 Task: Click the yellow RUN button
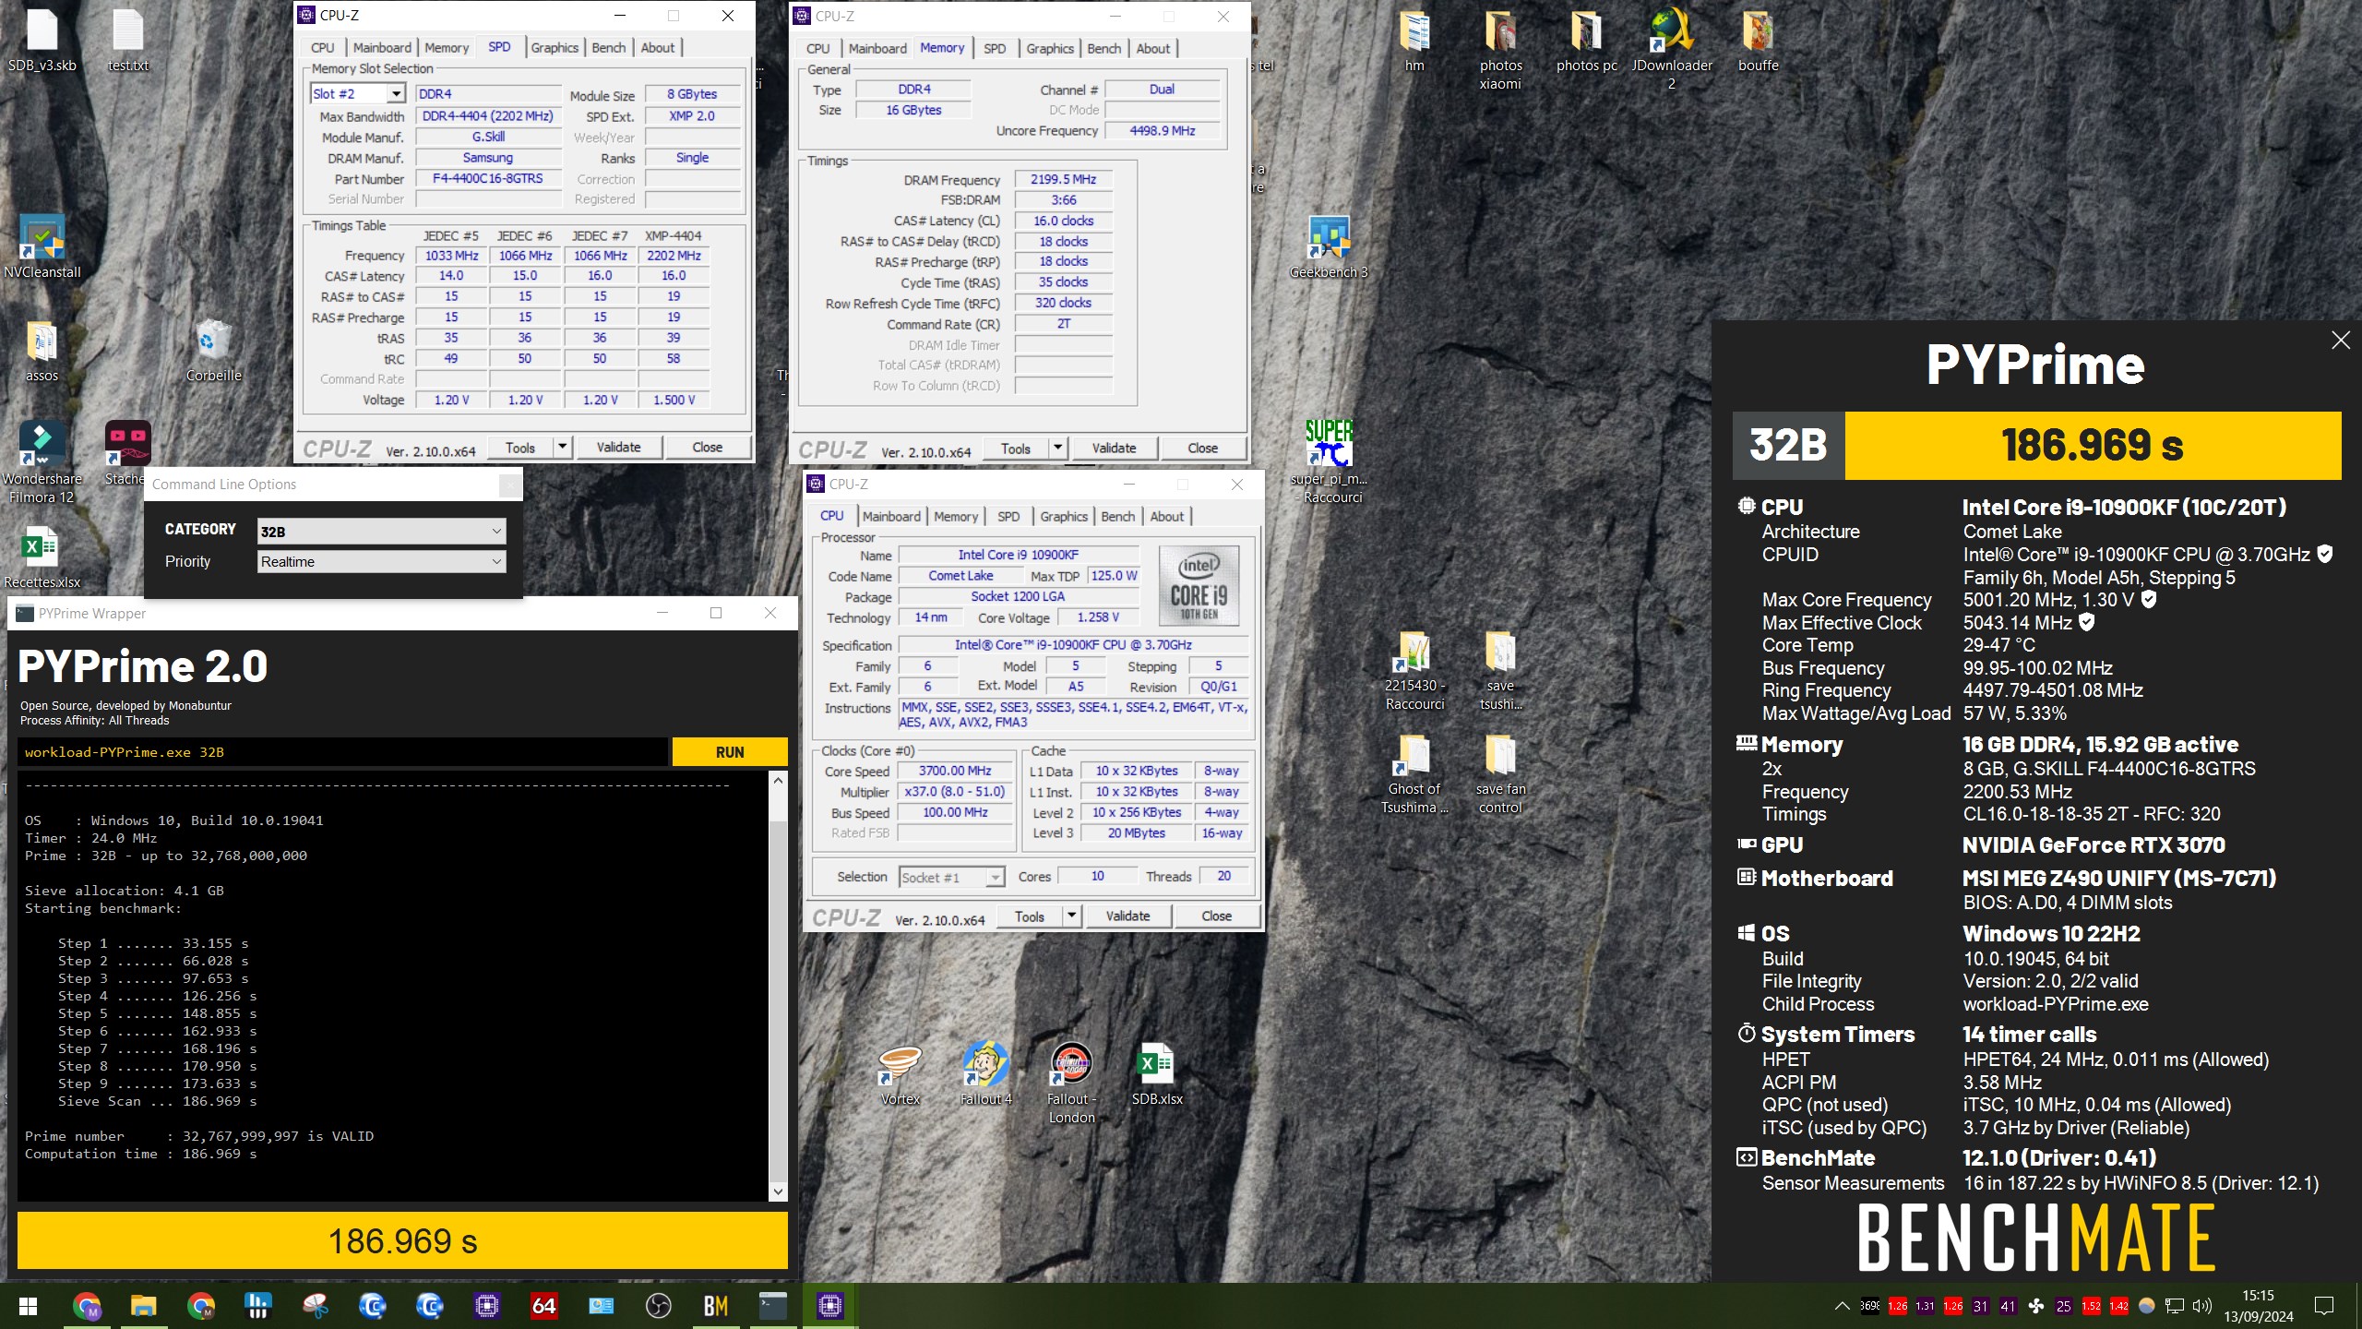729,751
